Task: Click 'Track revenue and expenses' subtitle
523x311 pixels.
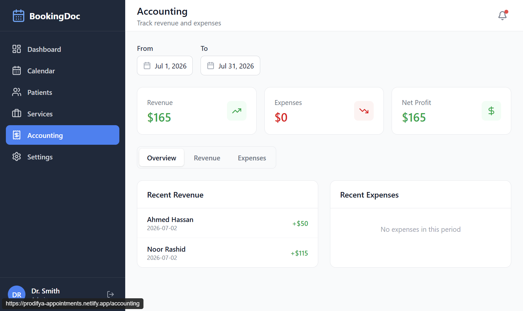Action: tap(179, 23)
